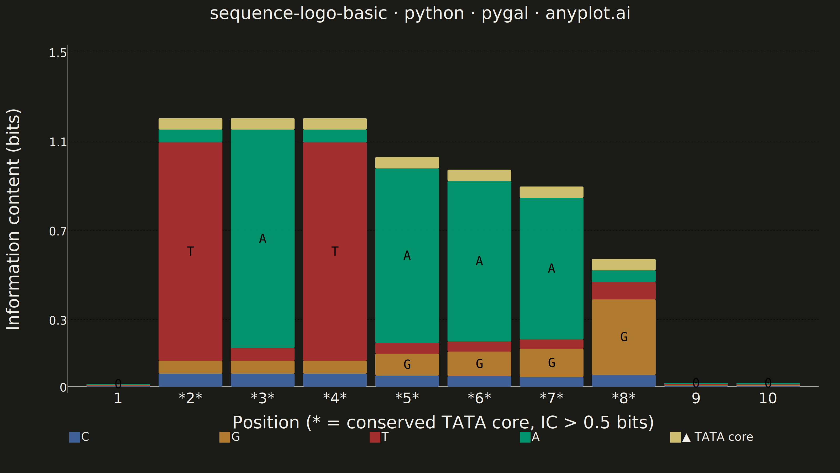The width and height of the screenshot is (840, 473).
Task: Click the brown G legend swatch
Action: (x=225, y=437)
